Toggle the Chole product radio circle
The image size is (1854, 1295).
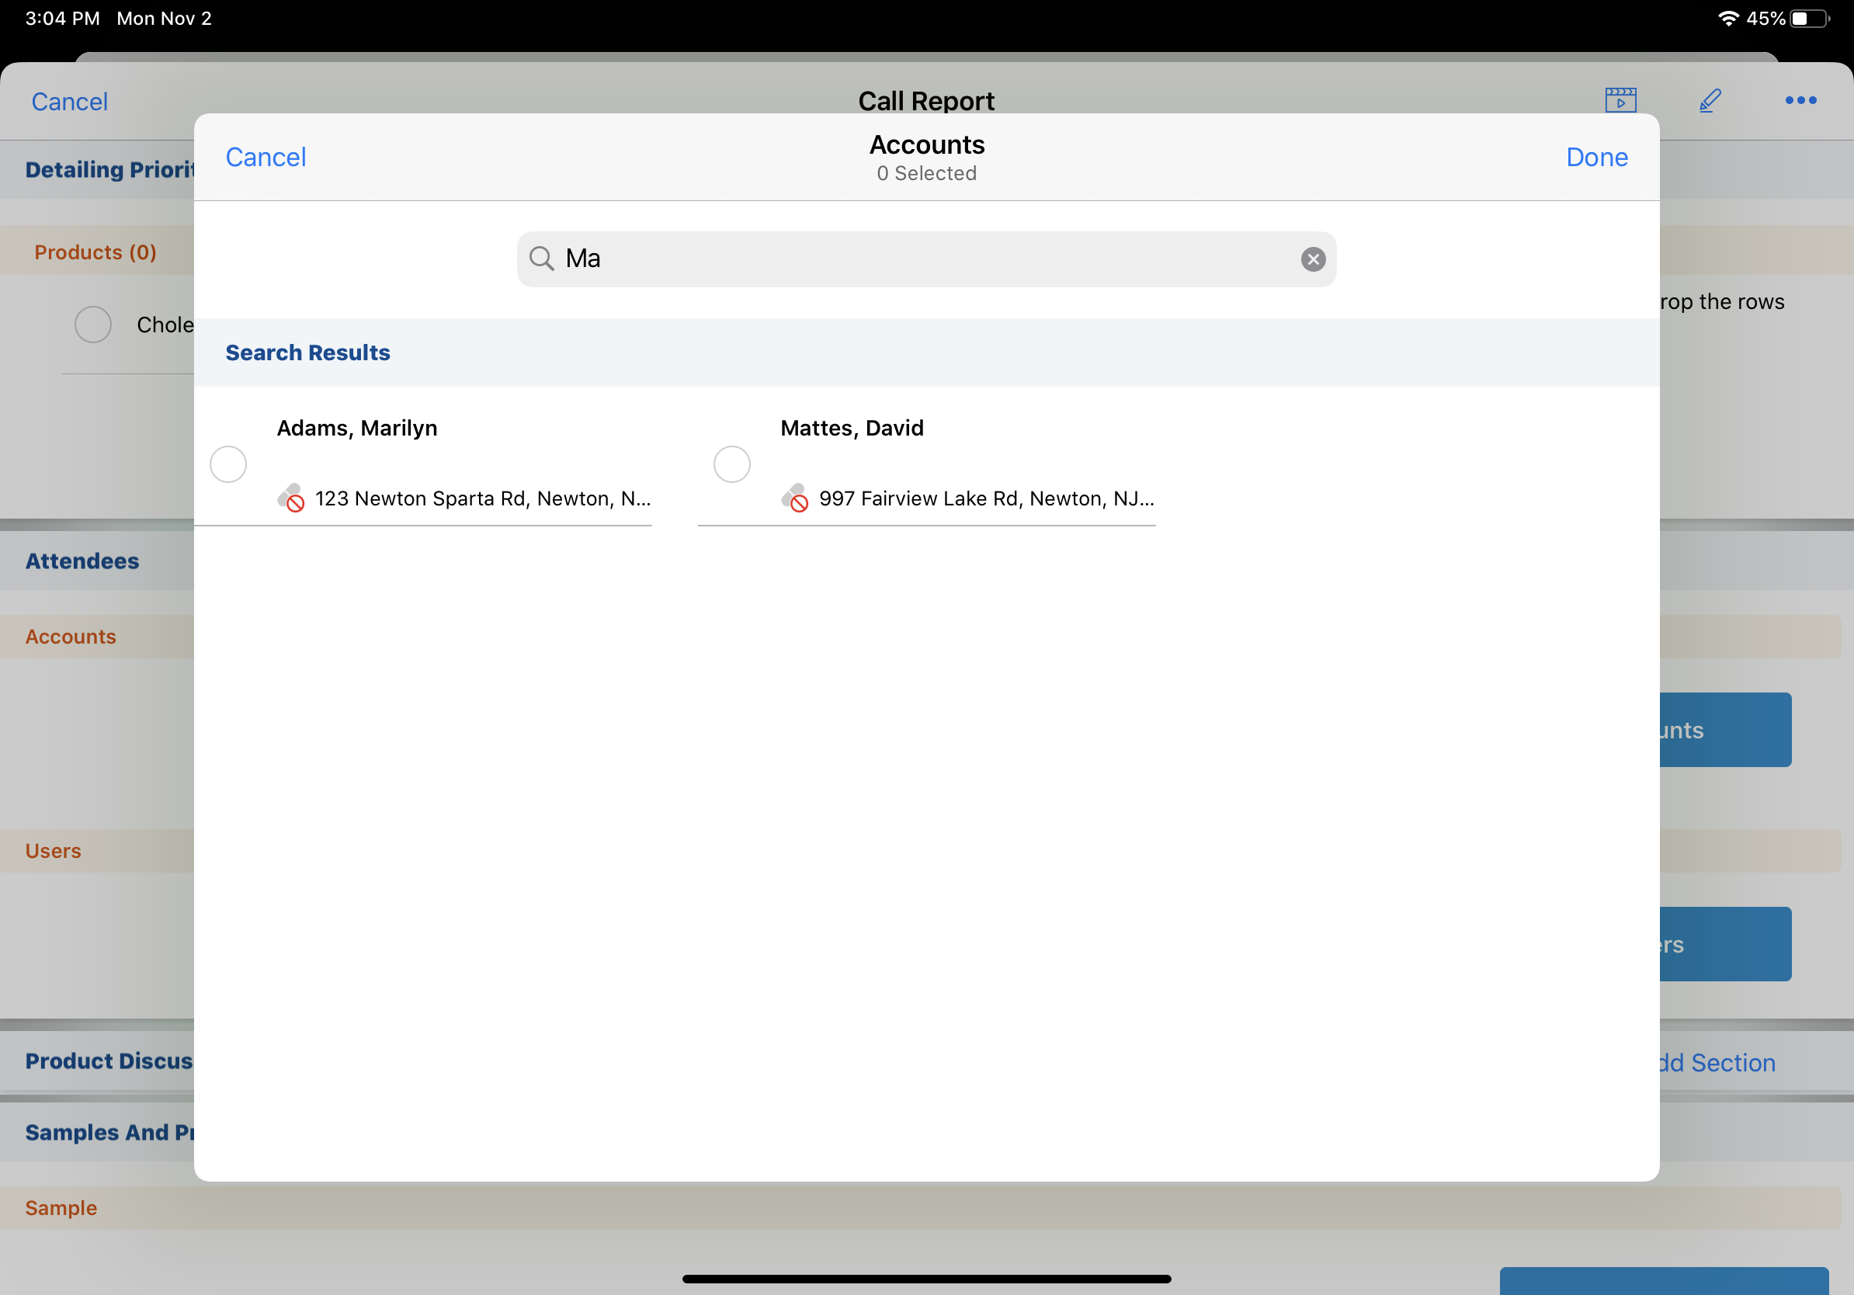tap(93, 325)
